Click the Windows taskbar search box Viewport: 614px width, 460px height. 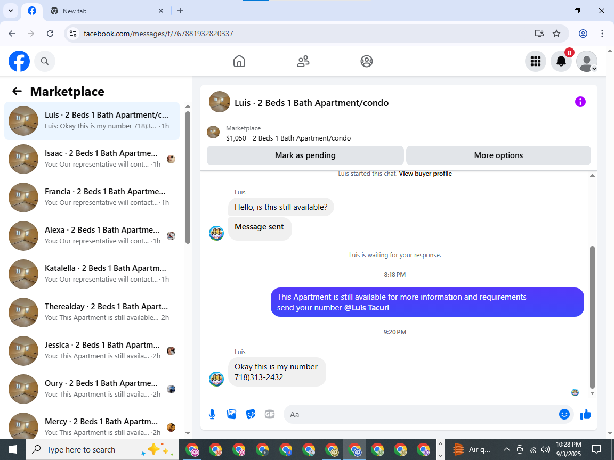102,449
